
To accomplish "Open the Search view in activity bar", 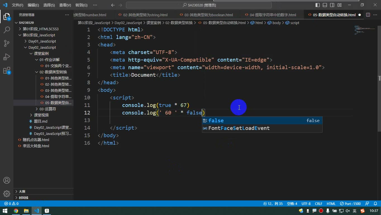I will (x=7, y=30).
